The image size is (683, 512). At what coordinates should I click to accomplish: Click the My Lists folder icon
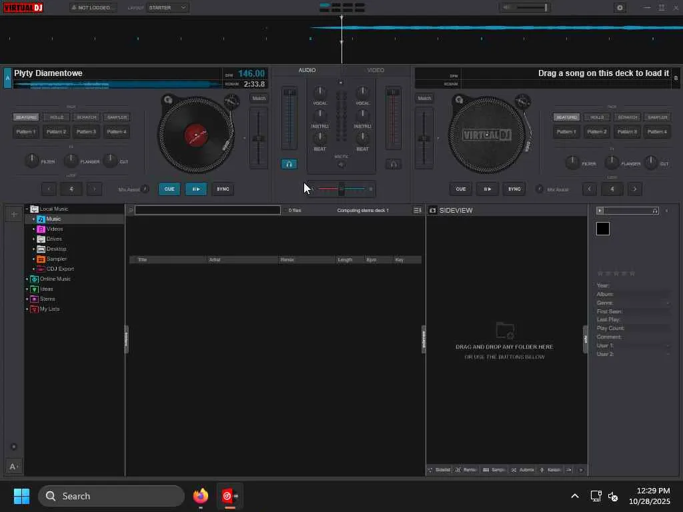pos(35,309)
